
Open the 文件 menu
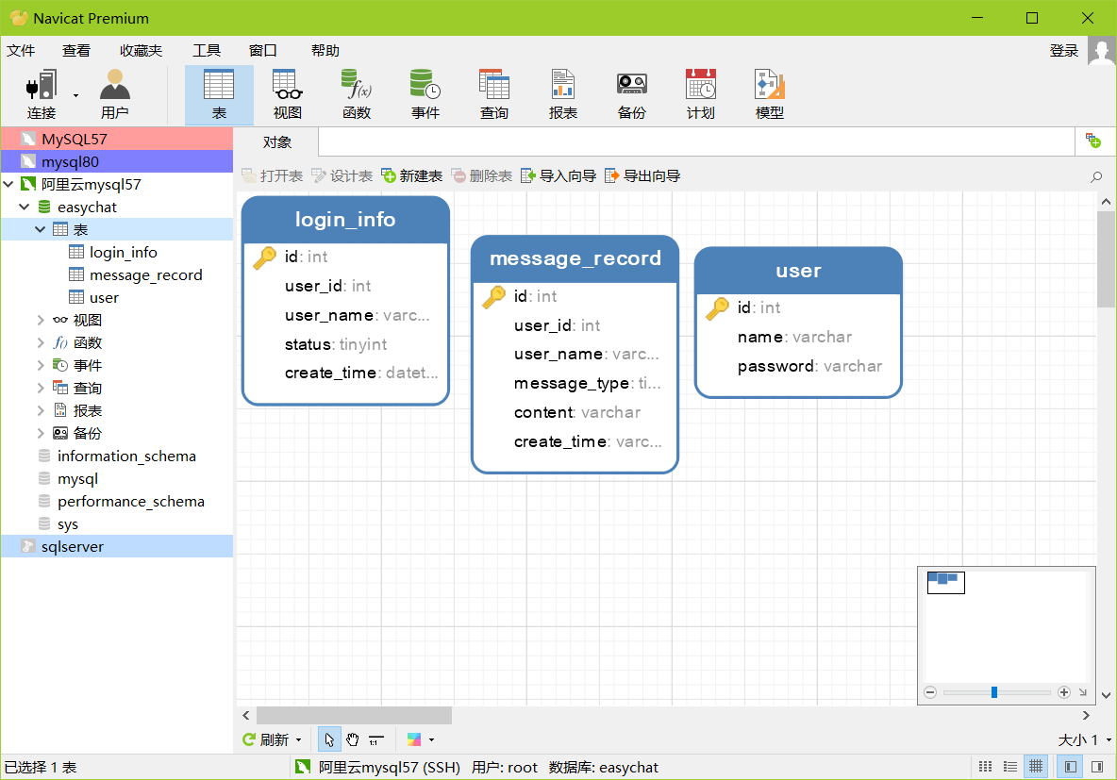[21, 51]
